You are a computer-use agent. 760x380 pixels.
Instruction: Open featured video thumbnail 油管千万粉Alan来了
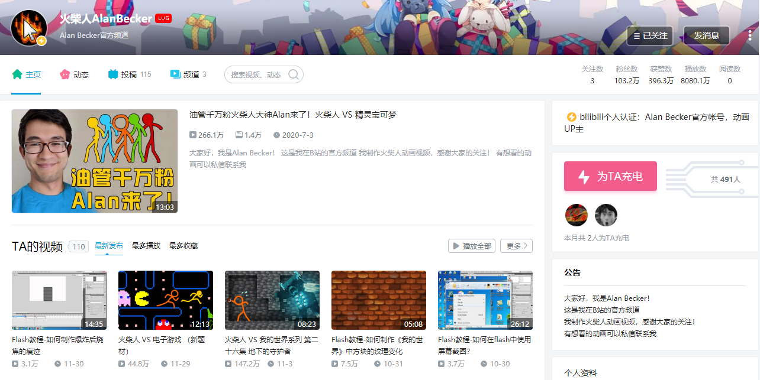coord(95,161)
